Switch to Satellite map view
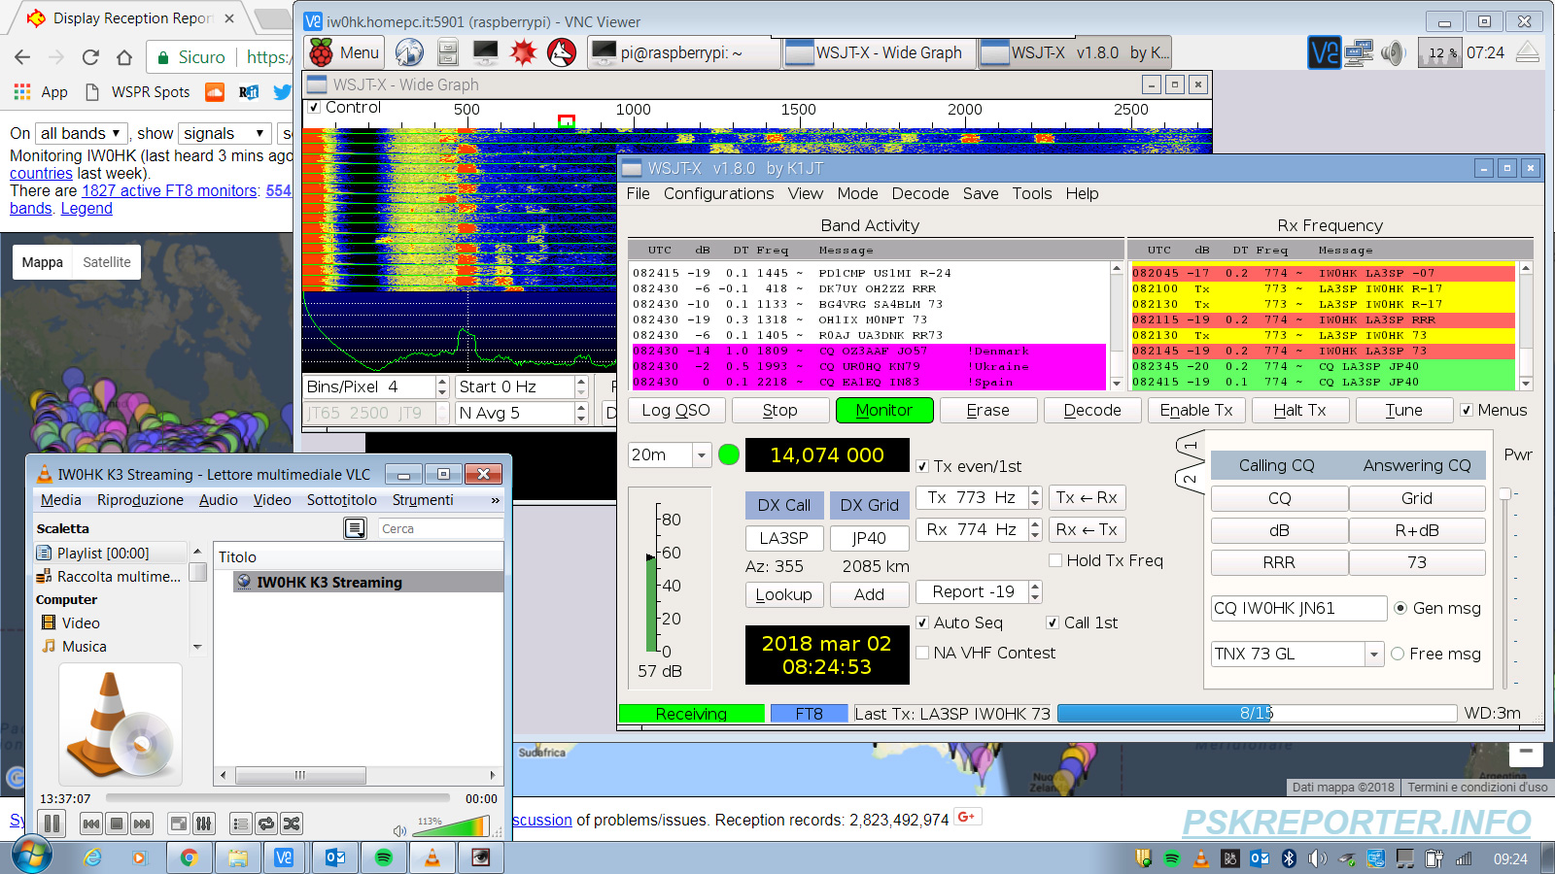 (x=107, y=262)
